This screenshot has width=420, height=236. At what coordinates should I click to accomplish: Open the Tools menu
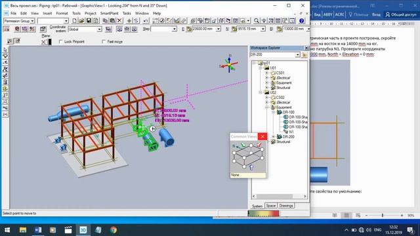click(76, 13)
